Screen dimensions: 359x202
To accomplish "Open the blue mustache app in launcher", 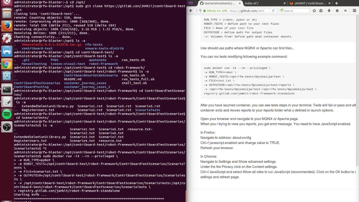I will click(7, 51).
